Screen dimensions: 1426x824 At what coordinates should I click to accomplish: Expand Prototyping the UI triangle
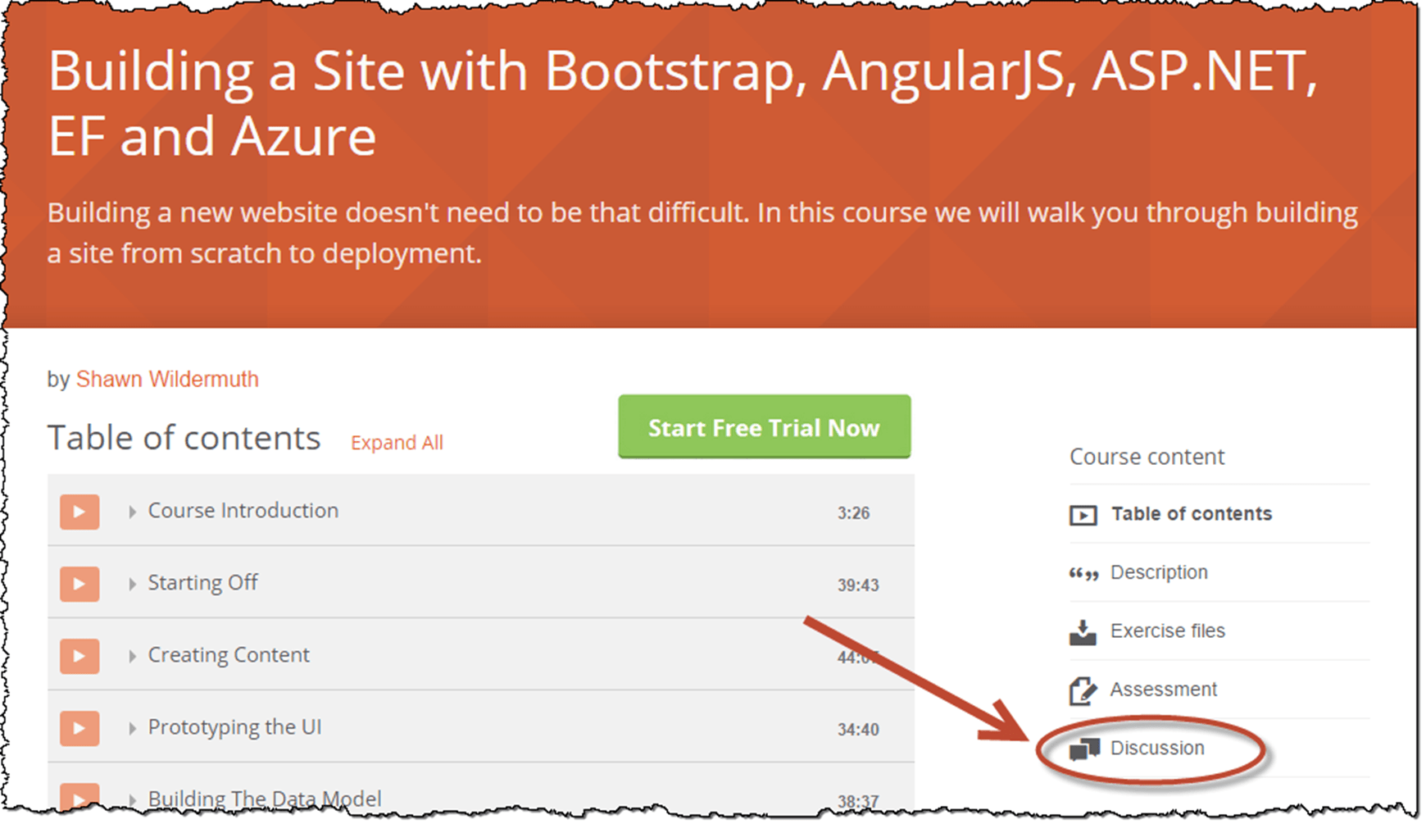(x=132, y=729)
